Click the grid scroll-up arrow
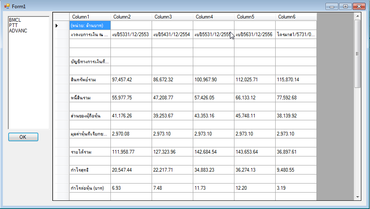Screen dimensions: 370x209 [x=357, y=16]
